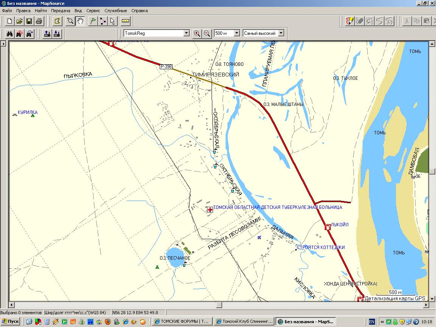Click the horizontal map scrollbar thumb
The height and width of the screenshot is (327, 436).
219,305
